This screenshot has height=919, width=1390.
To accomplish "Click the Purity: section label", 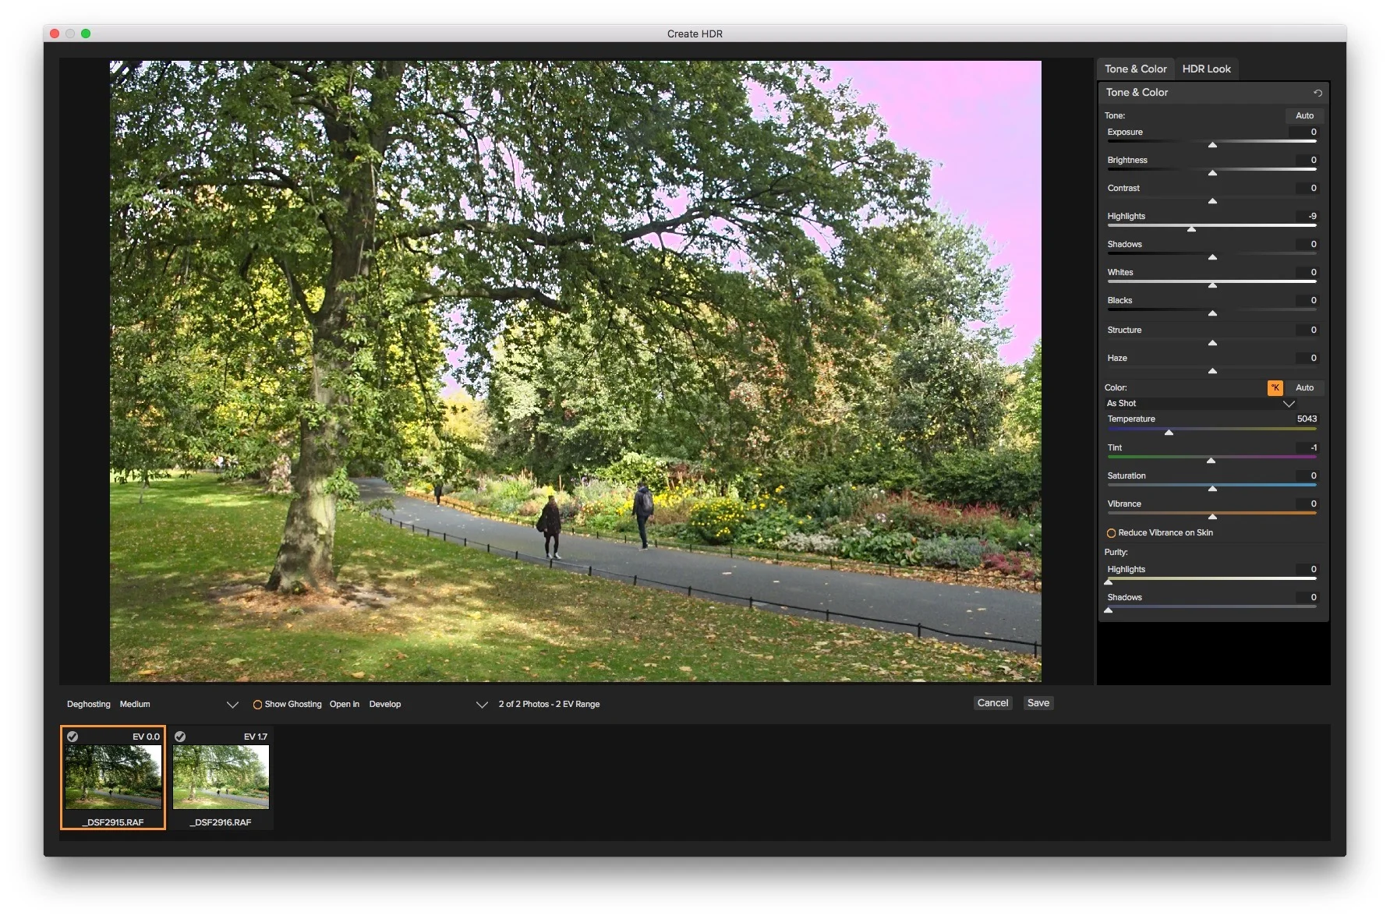I will pos(1116,552).
